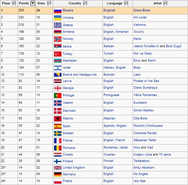Screen dimensions: 188x185
Task: Follow the Portuguese language link
Action: (112, 95)
